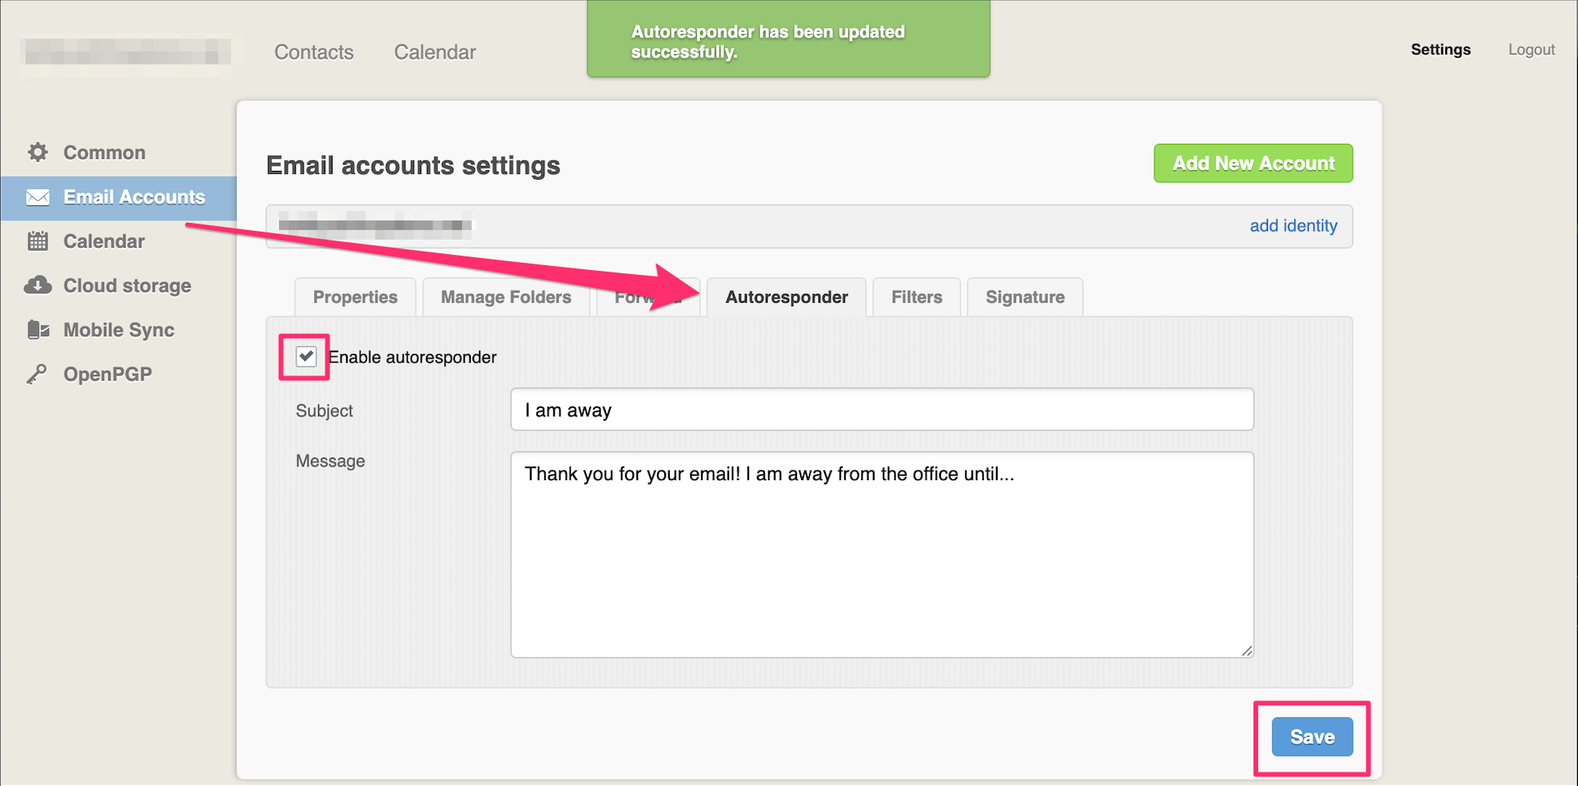Click the Calendar grid icon in sidebar
This screenshot has width=1578, height=786.
(x=38, y=241)
